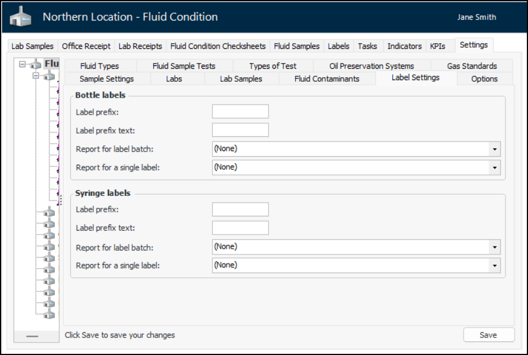Viewport: 528px width, 355px height.
Task: Click the Jane Smith user name
Action: tap(476, 17)
